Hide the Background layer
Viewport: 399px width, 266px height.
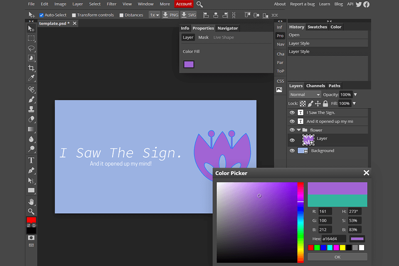(x=292, y=151)
